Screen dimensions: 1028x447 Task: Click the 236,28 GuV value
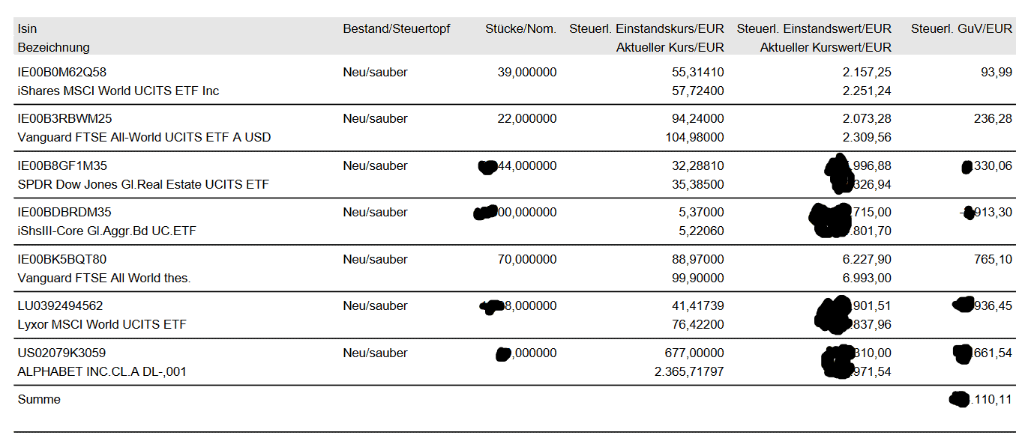pos(993,119)
